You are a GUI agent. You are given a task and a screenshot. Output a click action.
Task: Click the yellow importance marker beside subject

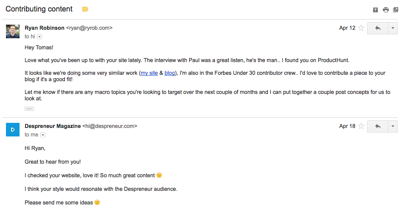click(x=85, y=9)
